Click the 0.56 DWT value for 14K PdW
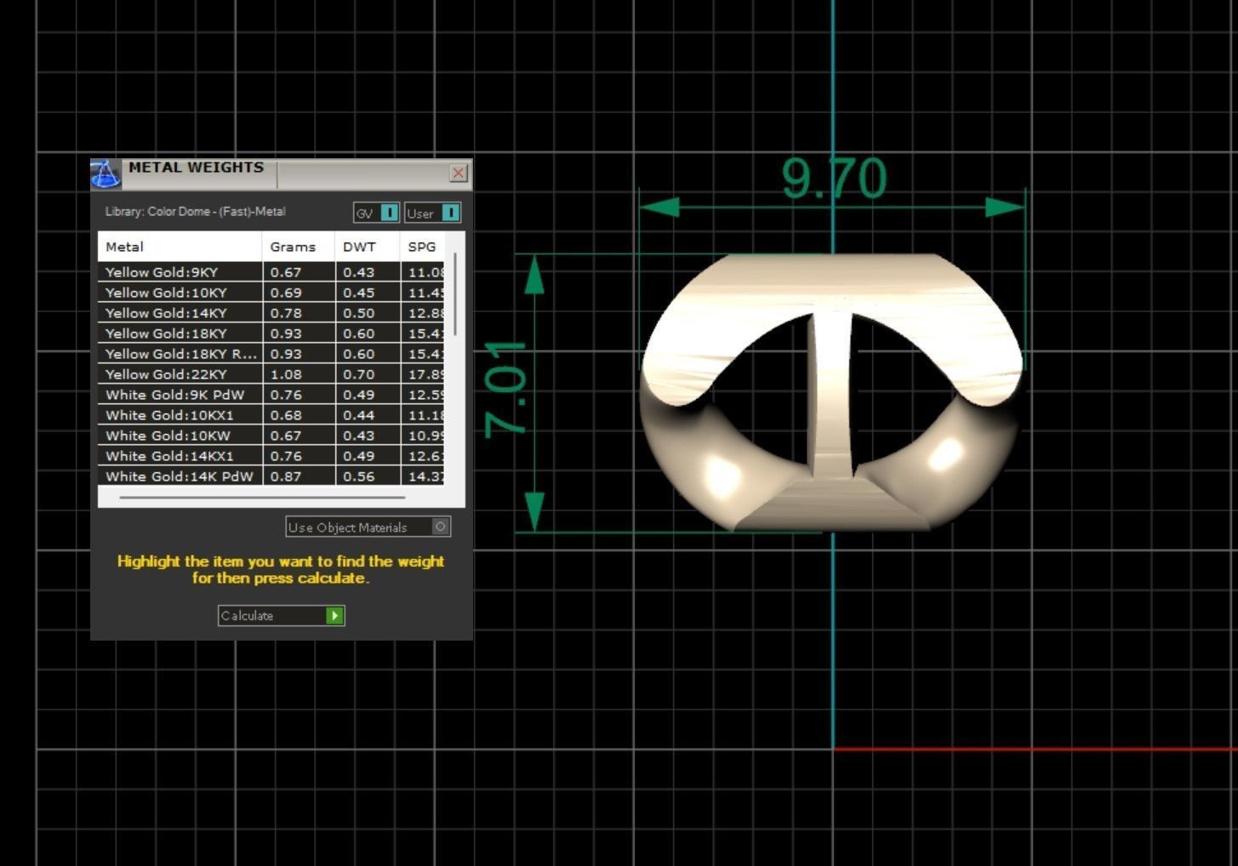 358,476
